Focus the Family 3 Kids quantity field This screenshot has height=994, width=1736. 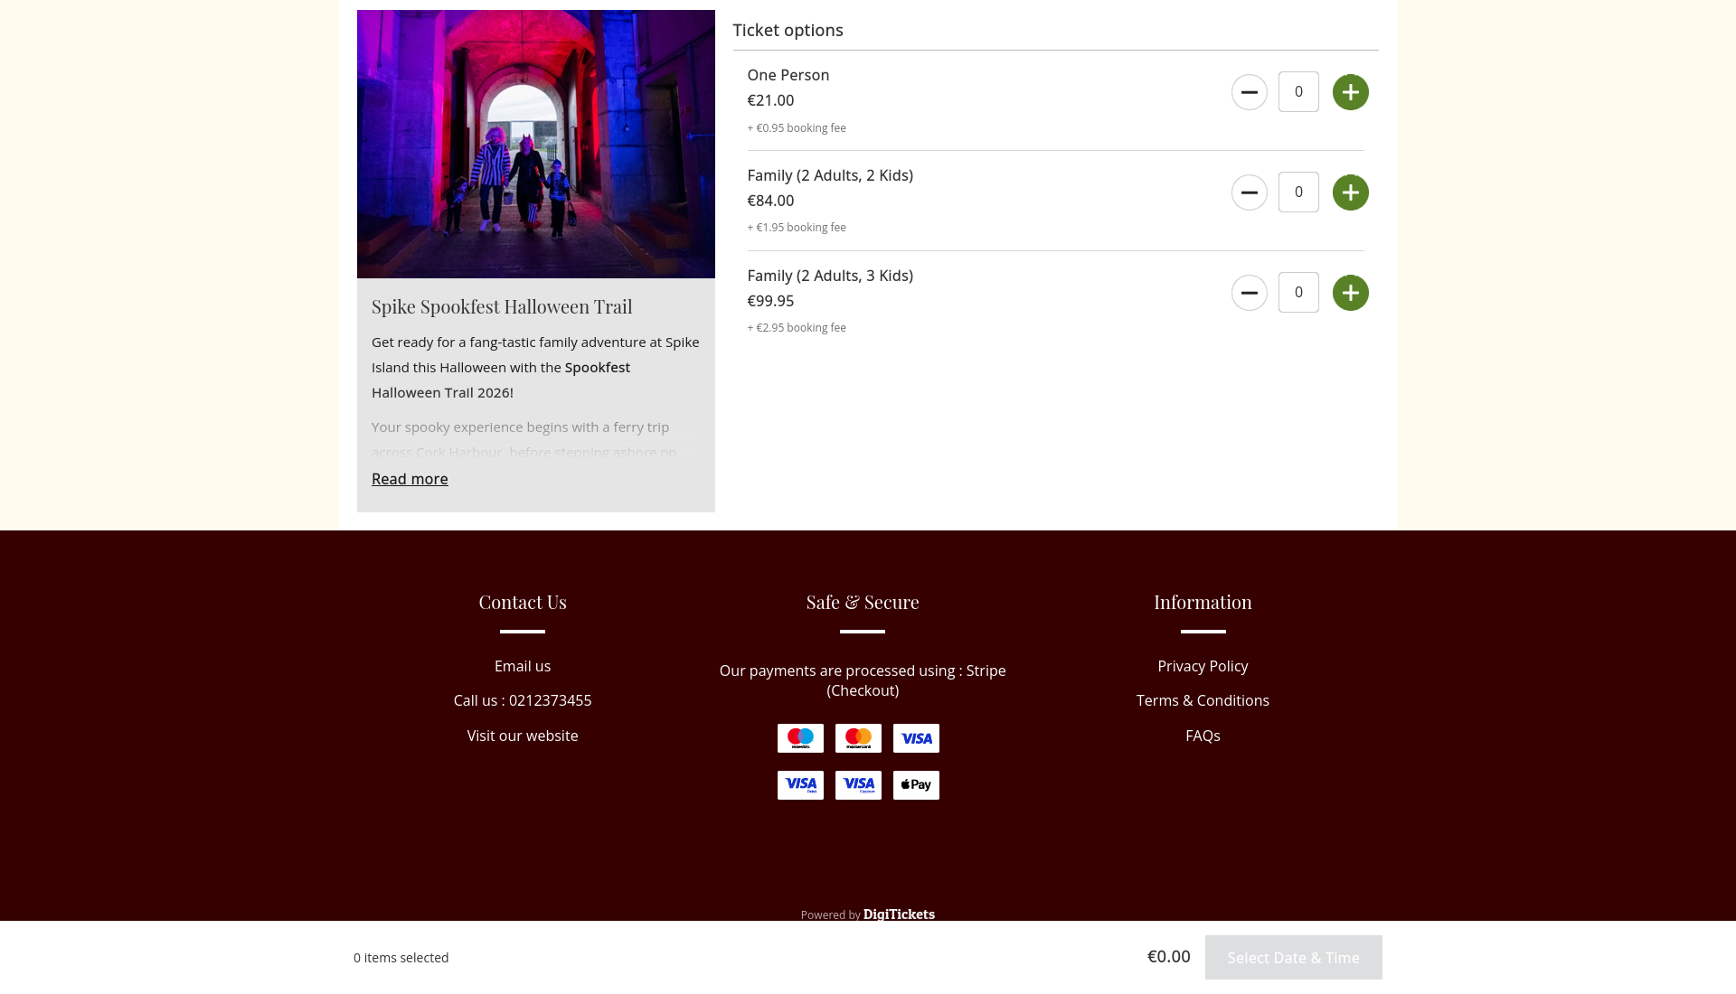[1298, 293]
